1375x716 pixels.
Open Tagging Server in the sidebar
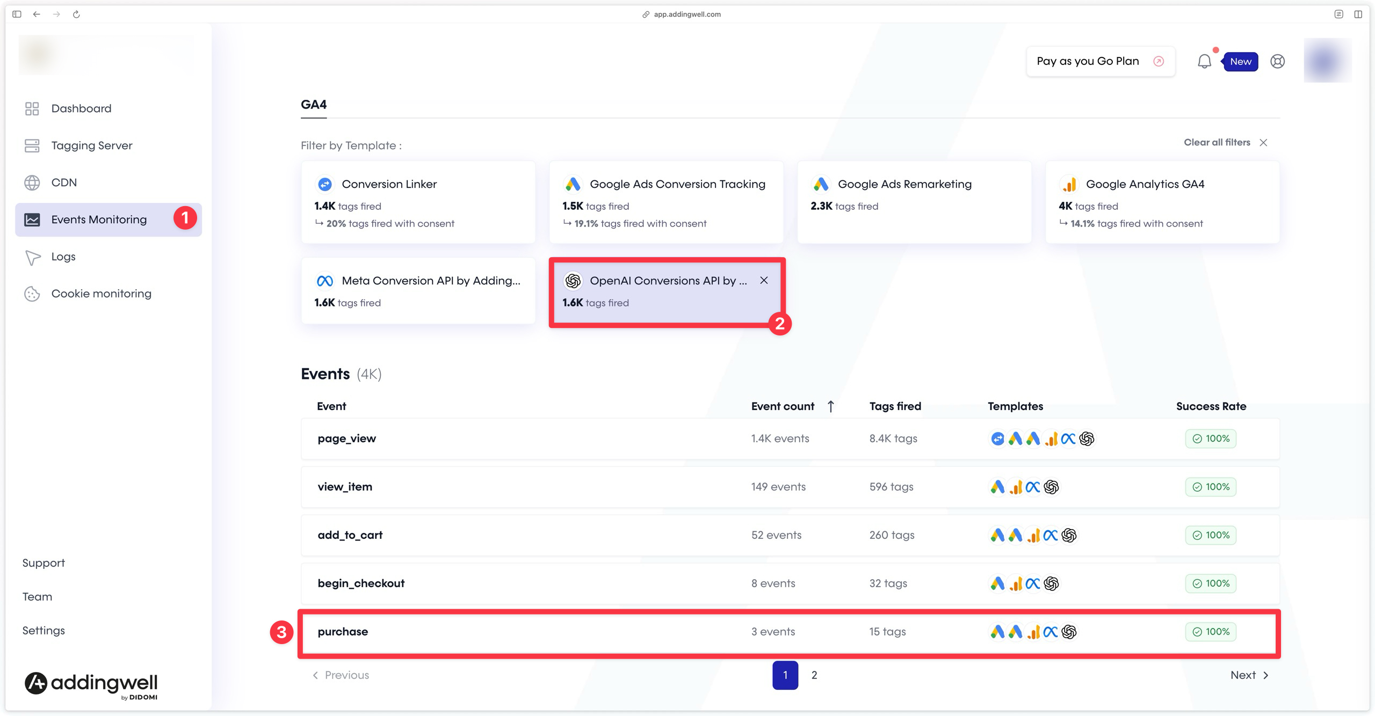pyautogui.click(x=108, y=145)
